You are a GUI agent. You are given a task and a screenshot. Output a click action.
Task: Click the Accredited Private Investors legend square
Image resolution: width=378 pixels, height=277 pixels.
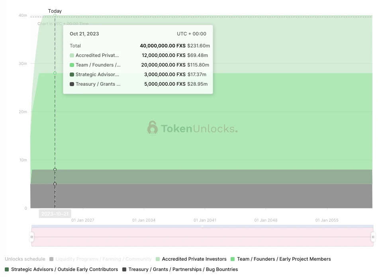click(158, 259)
